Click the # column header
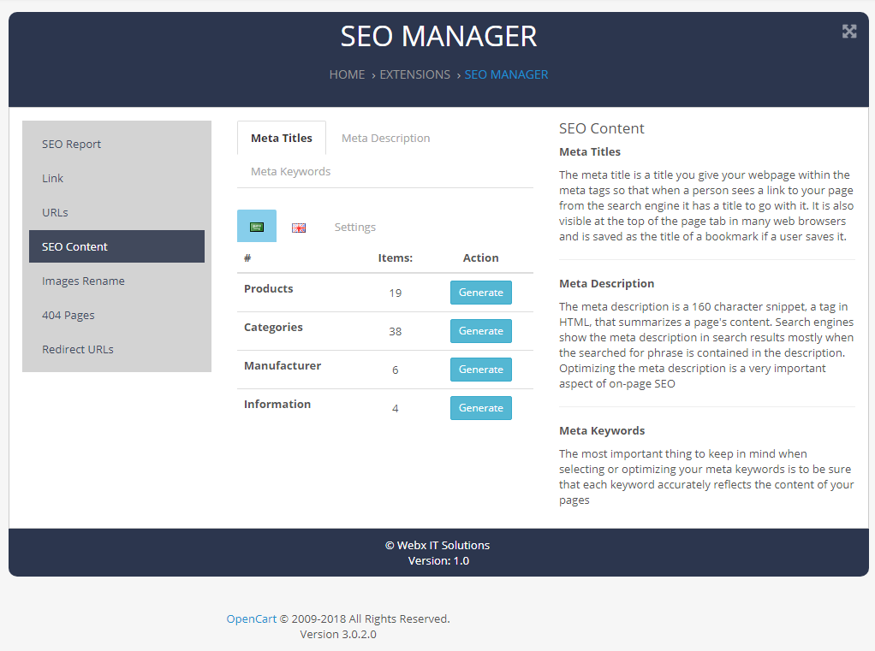 point(247,258)
